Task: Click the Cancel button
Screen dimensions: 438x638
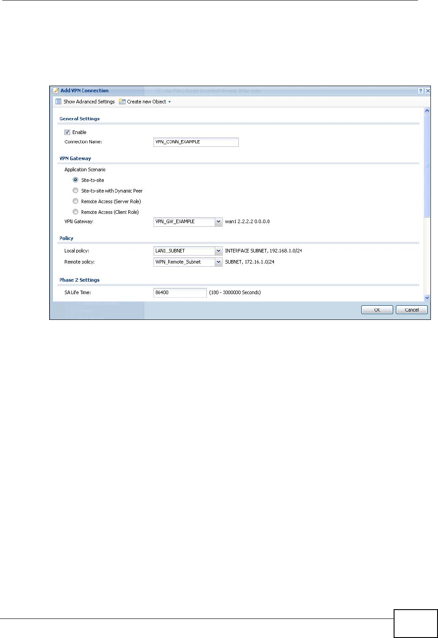Action: tap(411, 310)
